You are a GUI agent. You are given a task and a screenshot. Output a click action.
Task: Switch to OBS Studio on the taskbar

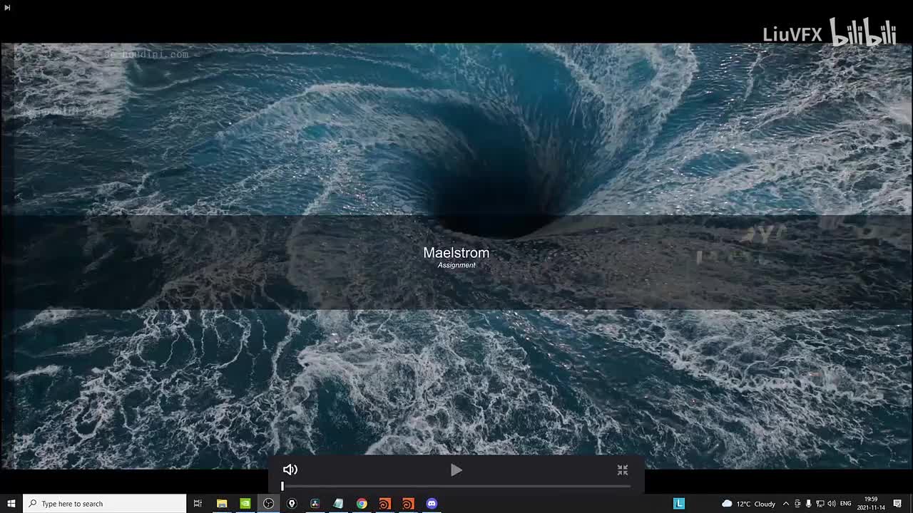click(x=268, y=504)
